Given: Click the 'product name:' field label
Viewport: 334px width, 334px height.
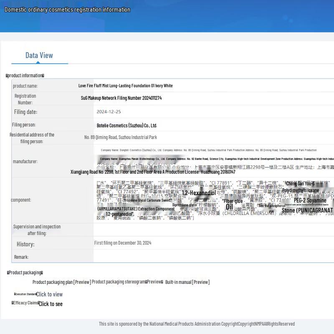Looking at the screenshot, I should coord(25,86).
